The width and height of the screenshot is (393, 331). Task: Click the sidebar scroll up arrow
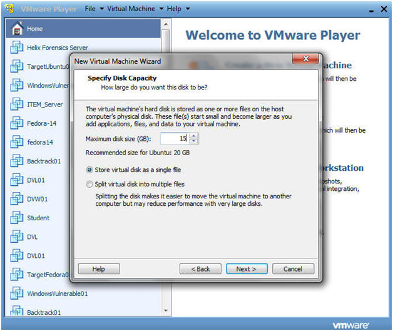[166, 24]
